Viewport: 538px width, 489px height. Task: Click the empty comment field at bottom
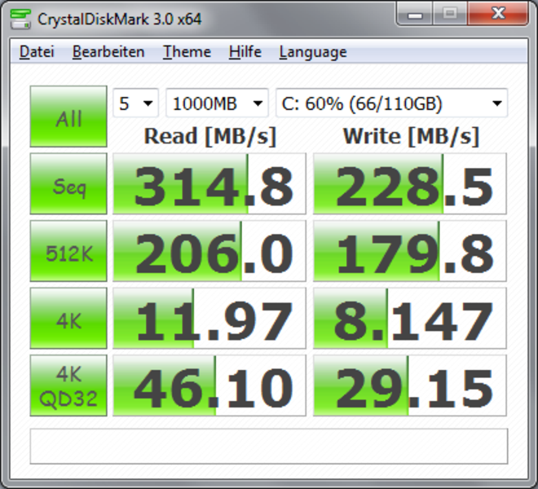(269, 446)
